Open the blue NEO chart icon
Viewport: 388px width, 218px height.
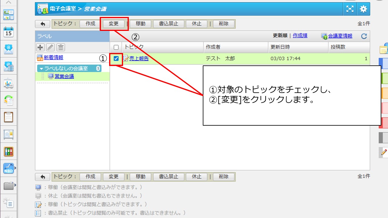[8, 168]
